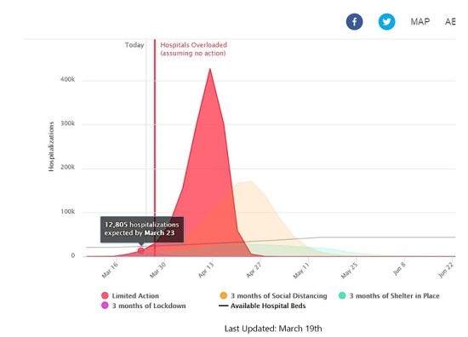Click the Facebook share icon
The height and width of the screenshot is (337, 468).
(x=354, y=21)
